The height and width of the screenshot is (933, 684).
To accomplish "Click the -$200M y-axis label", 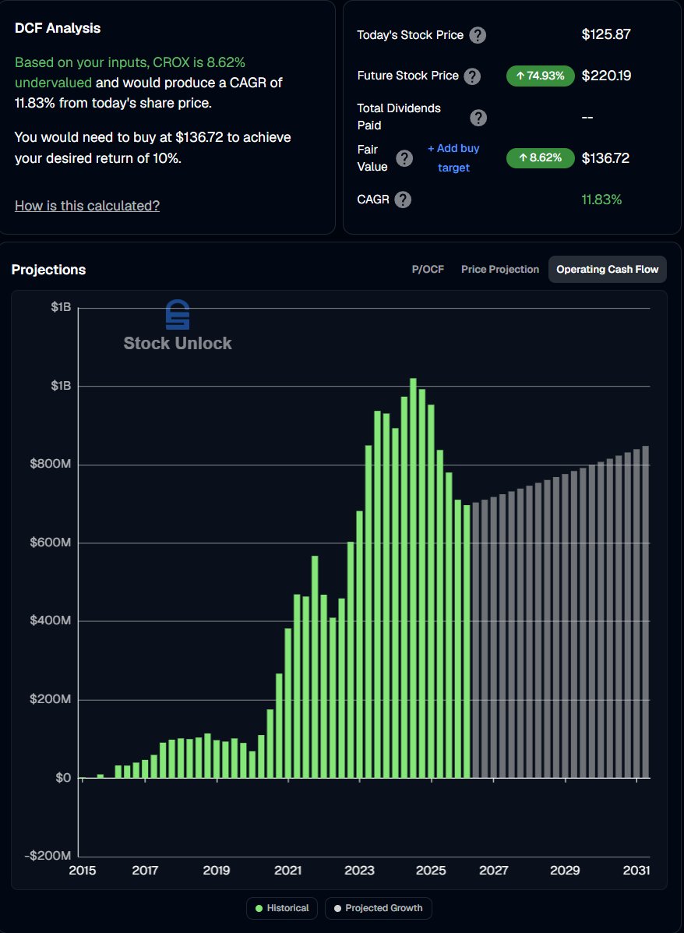I will [x=48, y=856].
